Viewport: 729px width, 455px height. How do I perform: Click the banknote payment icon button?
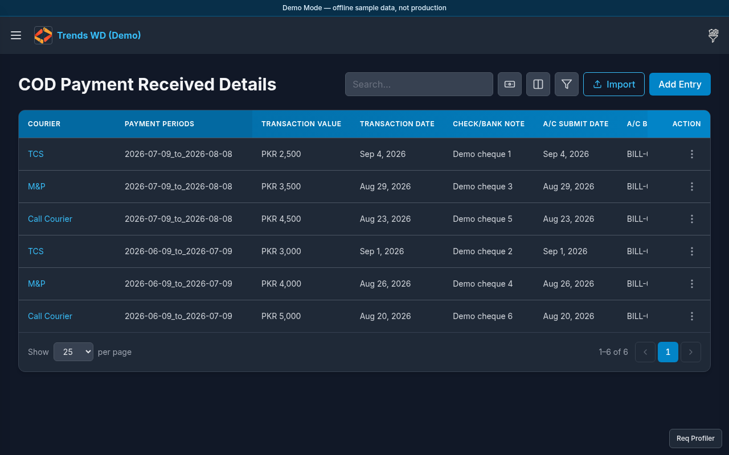[510, 84]
